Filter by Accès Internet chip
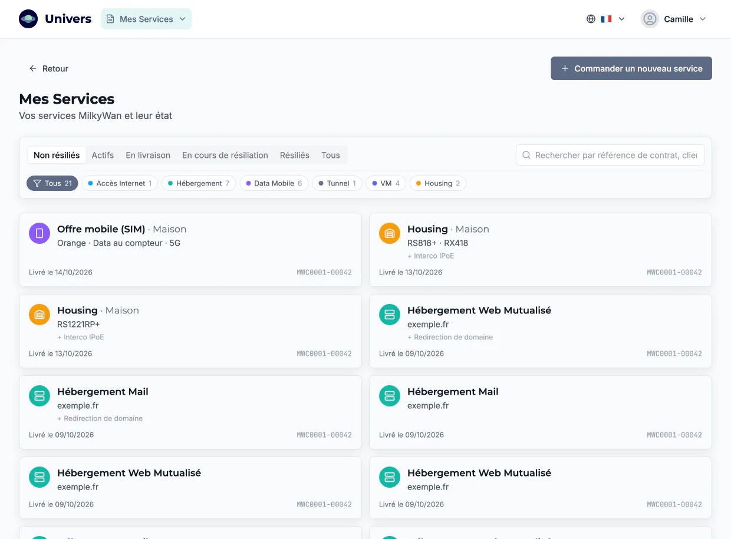The image size is (731, 539). (x=120, y=183)
